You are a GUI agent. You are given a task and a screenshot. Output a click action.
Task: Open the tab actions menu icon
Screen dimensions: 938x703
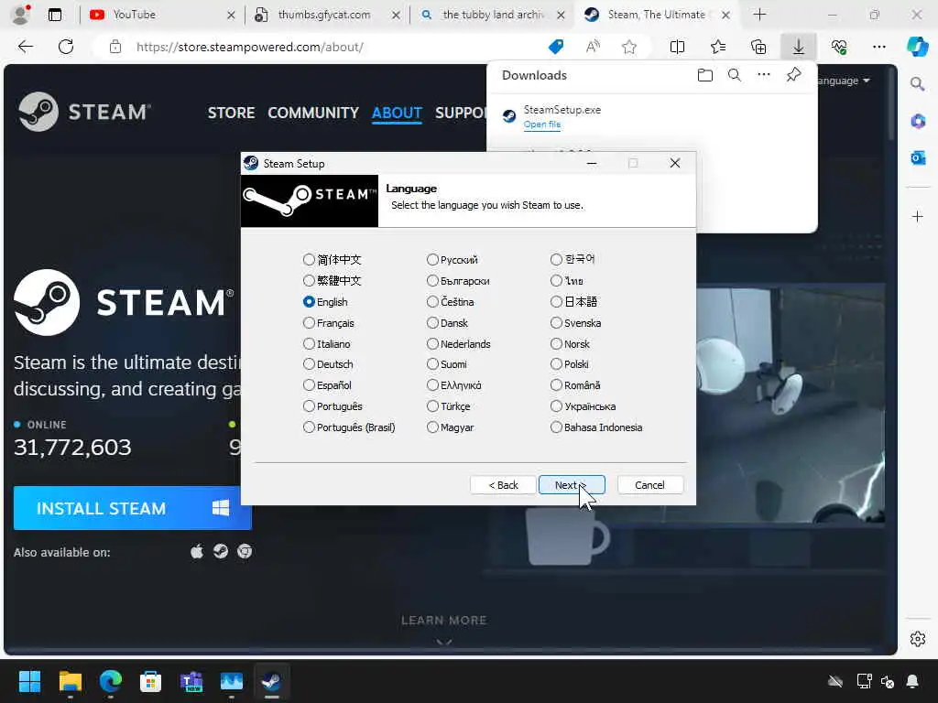(54, 15)
